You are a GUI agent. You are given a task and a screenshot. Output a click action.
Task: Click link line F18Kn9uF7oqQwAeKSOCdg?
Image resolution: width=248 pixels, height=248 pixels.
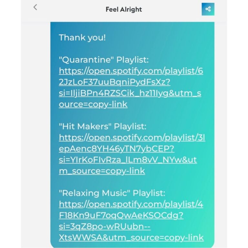click(121, 215)
